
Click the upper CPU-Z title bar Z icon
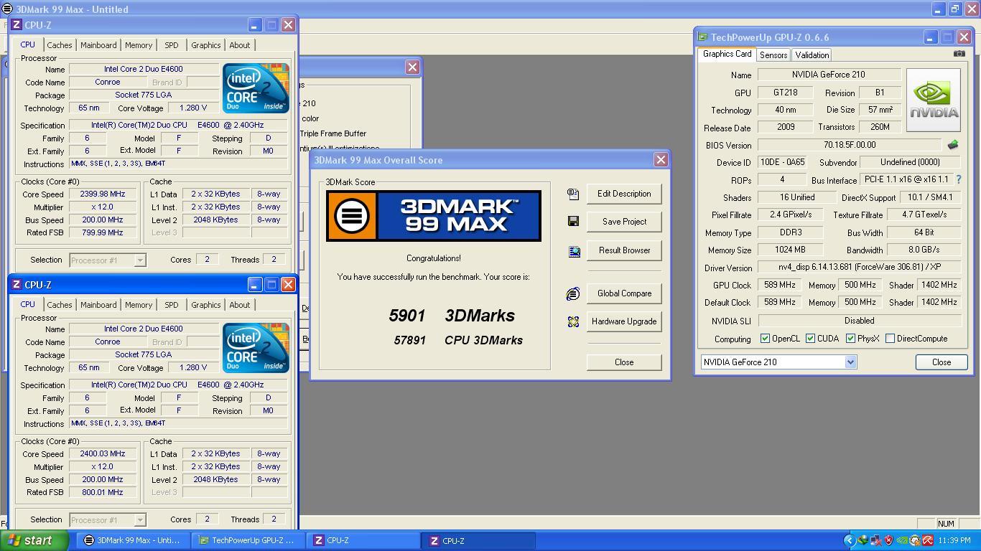17,24
